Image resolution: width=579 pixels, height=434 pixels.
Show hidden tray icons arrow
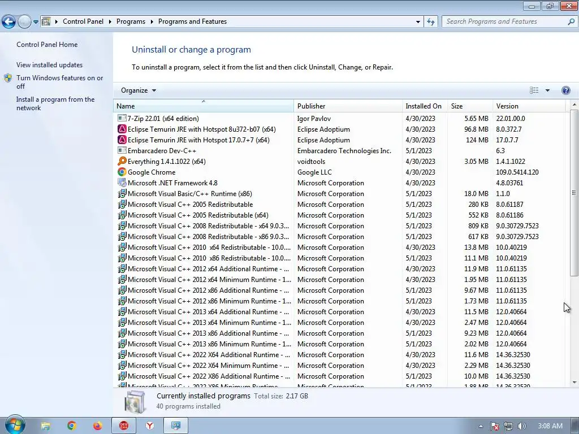(x=481, y=426)
